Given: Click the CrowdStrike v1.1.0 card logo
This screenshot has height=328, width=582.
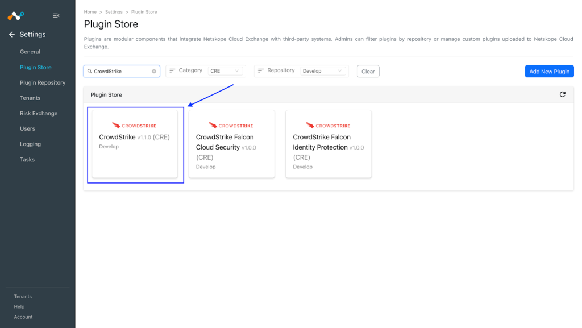Looking at the screenshot, I should click(x=134, y=126).
